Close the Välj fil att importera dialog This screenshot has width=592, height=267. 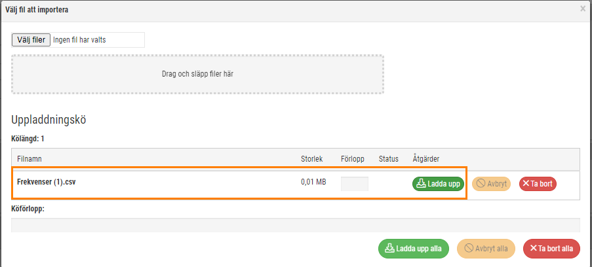[x=583, y=9]
